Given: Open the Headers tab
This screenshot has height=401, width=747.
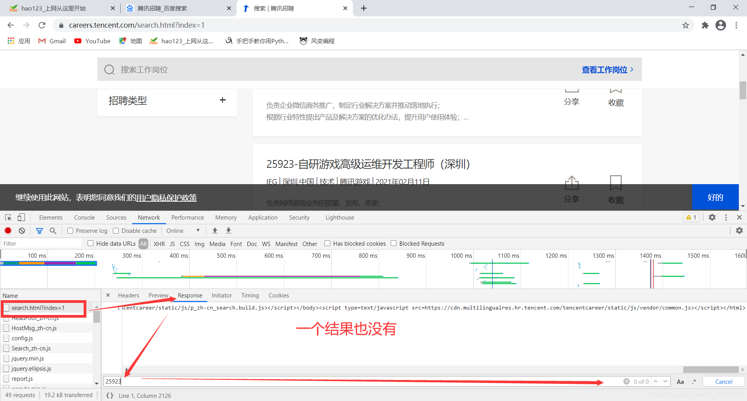Looking at the screenshot, I should [x=128, y=295].
